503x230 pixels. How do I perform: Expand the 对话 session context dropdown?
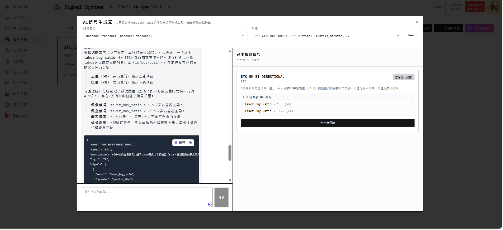pos(327,36)
